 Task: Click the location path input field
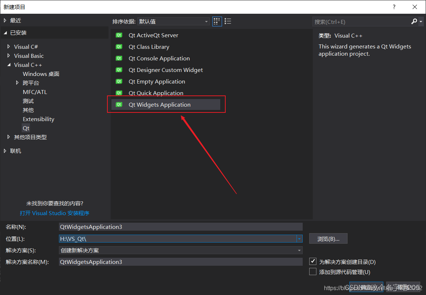click(178, 239)
